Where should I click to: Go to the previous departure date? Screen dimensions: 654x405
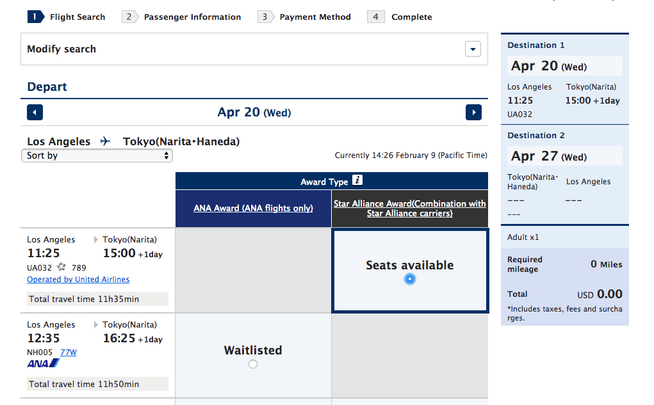35,112
